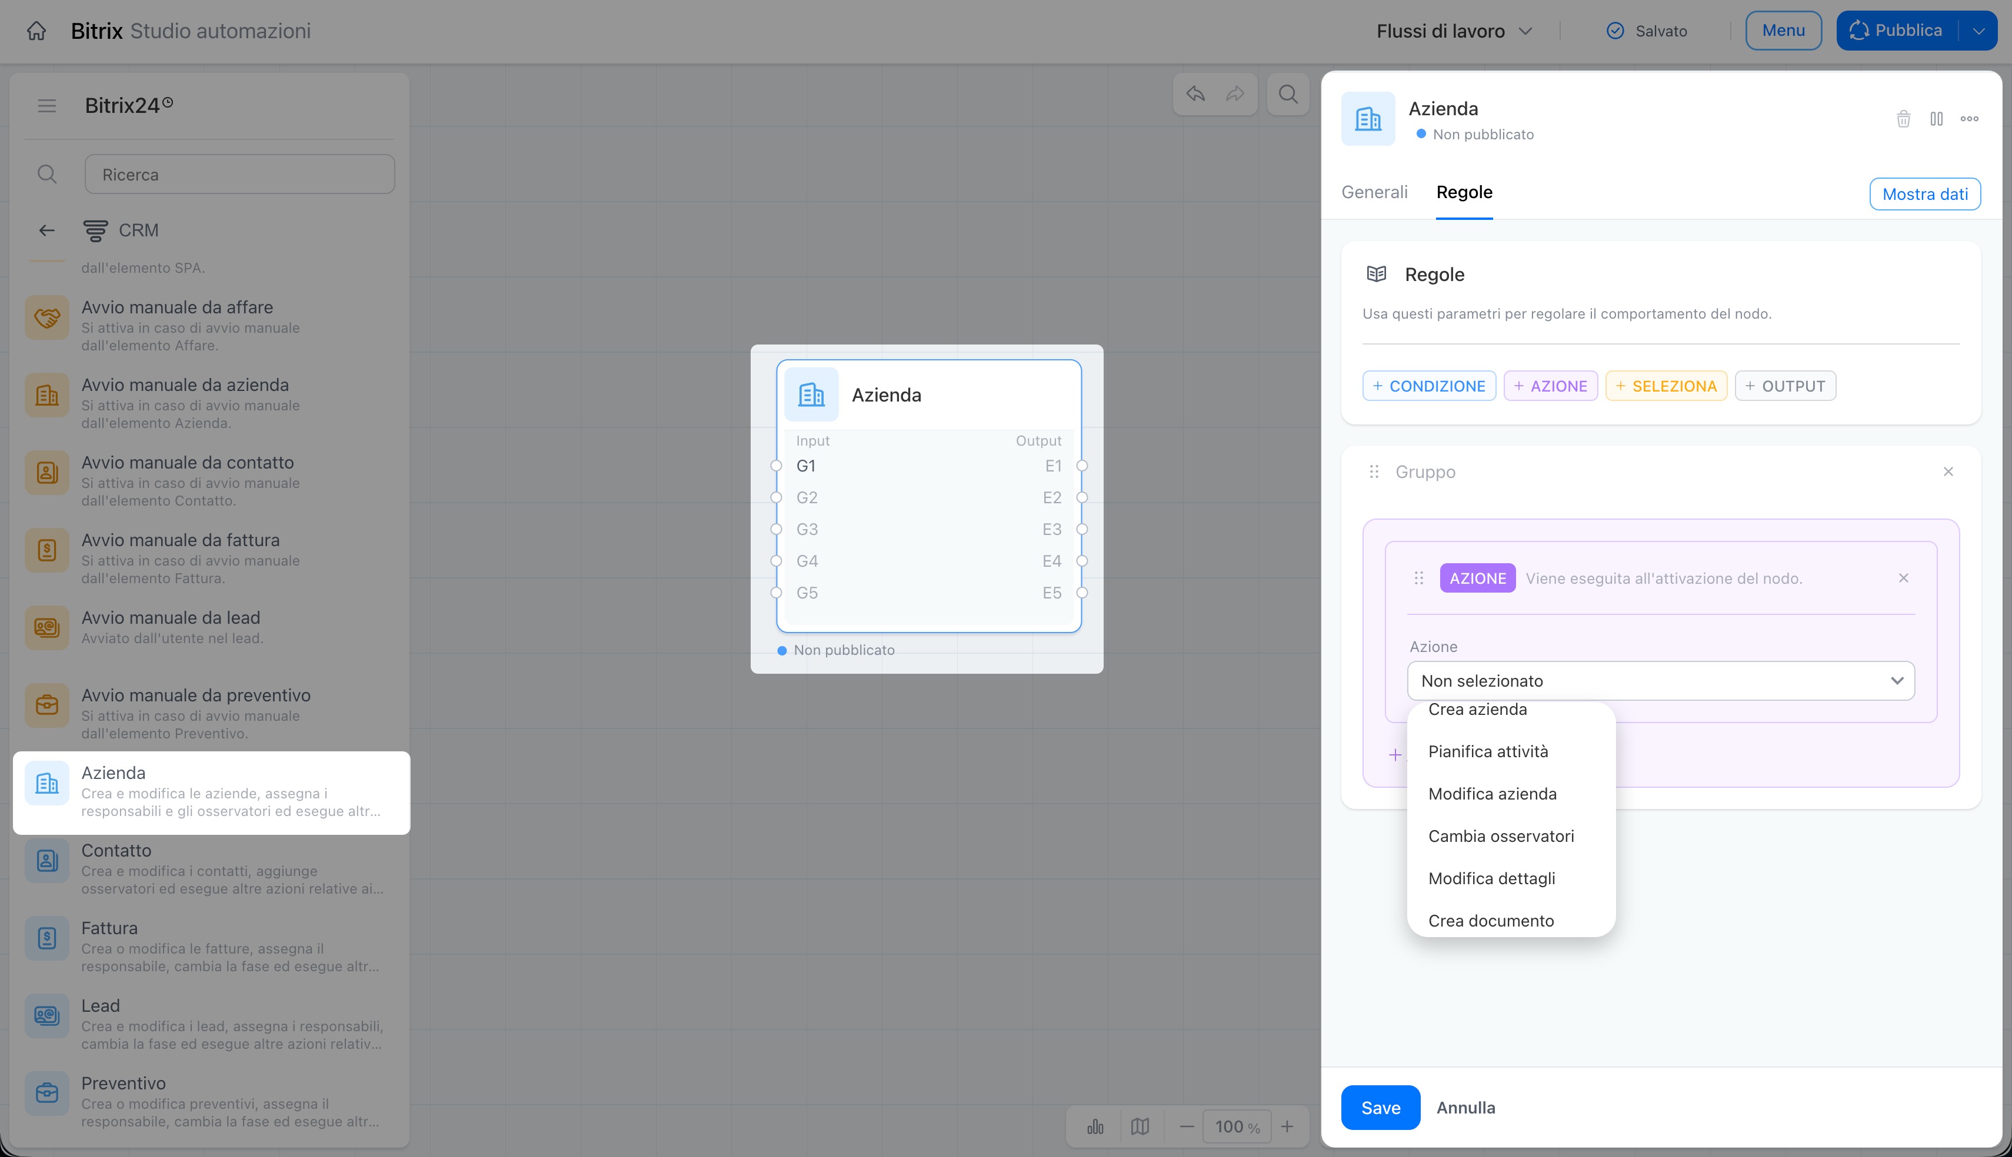Pause the Azienda node using pause icon

(1937, 118)
